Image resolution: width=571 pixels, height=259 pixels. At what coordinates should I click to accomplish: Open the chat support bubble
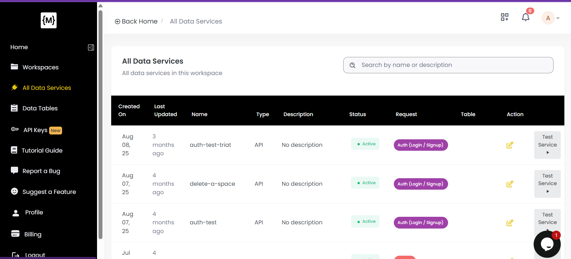coord(547,244)
